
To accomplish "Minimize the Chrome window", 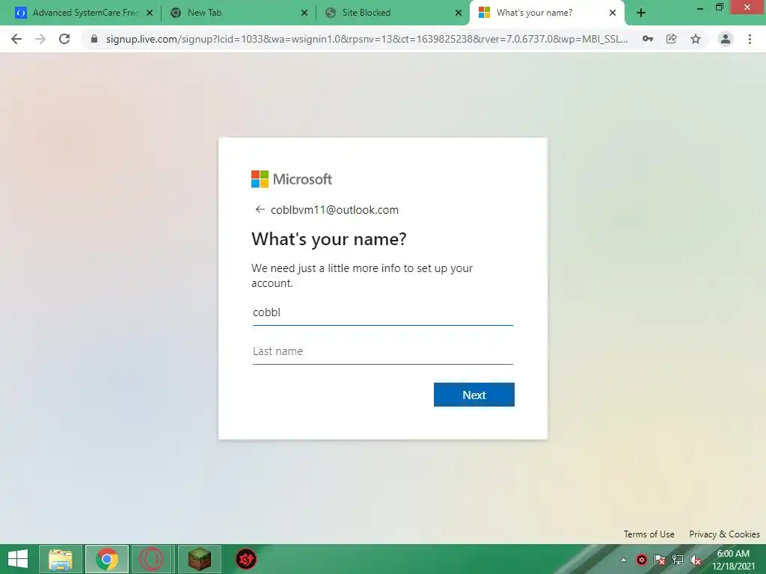I will 700,8.
